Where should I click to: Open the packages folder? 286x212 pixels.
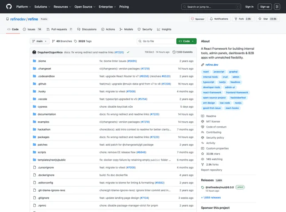[x=43, y=137]
